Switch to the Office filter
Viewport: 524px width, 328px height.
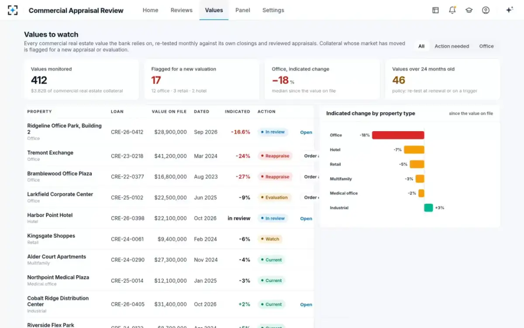tap(486, 46)
